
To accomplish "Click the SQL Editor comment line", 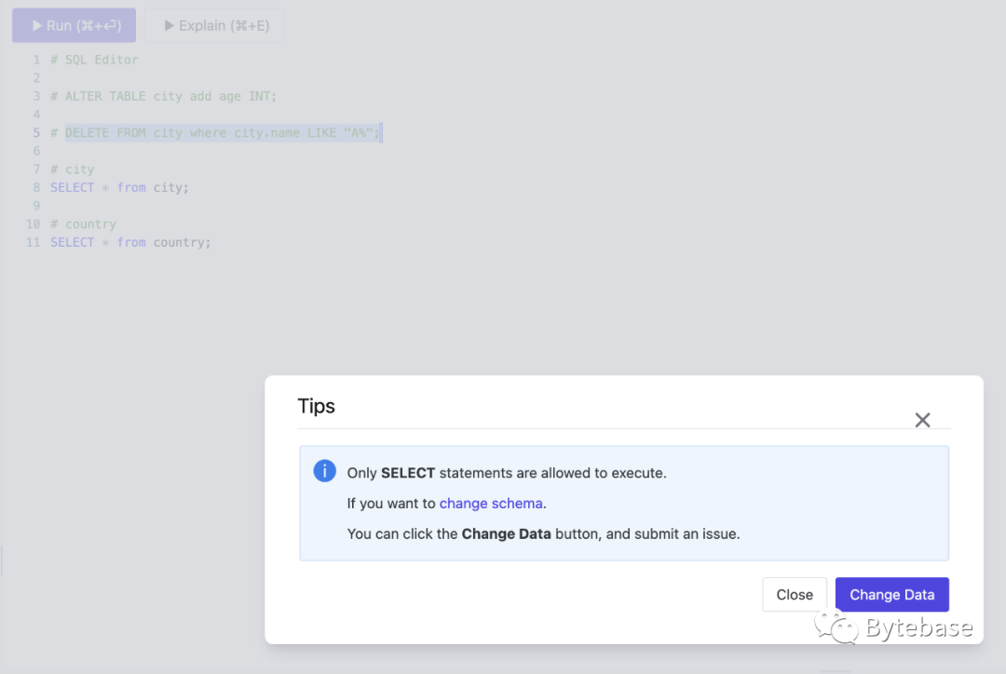I will click(94, 60).
